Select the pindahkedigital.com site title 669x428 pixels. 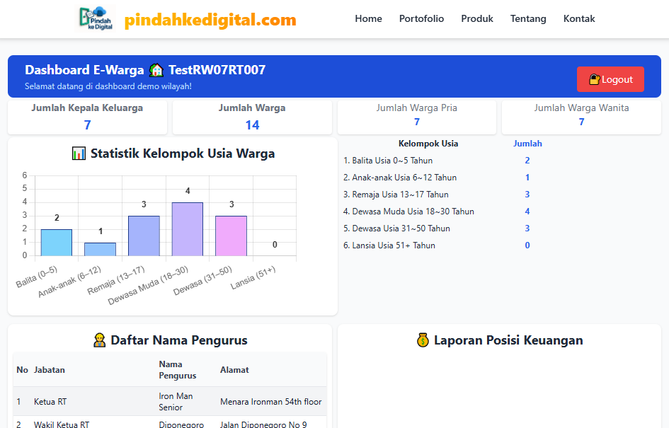coord(209,19)
